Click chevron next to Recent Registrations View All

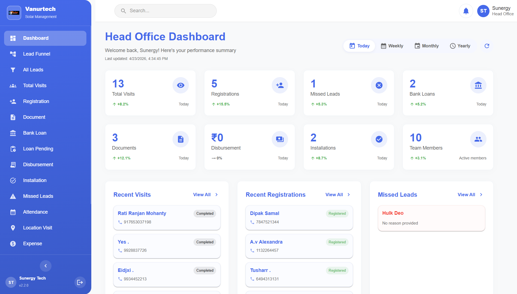[x=349, y=195]
